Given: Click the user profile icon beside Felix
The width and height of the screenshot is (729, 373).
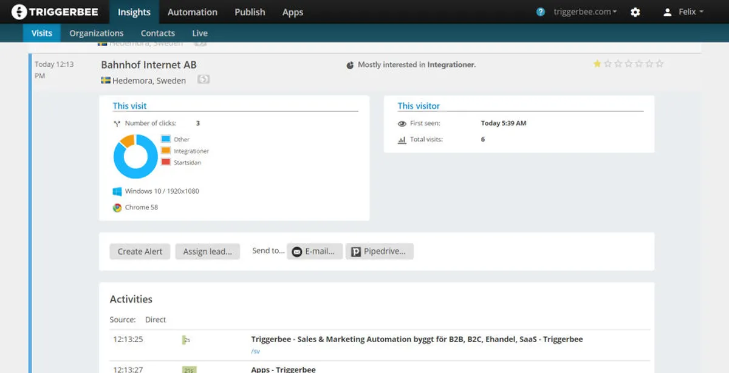Looking at the screenshot, I should (x=667, y=12).
